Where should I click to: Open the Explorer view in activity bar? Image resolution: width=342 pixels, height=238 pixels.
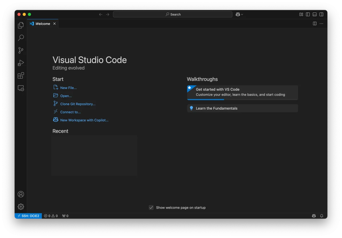click(21, 25)
